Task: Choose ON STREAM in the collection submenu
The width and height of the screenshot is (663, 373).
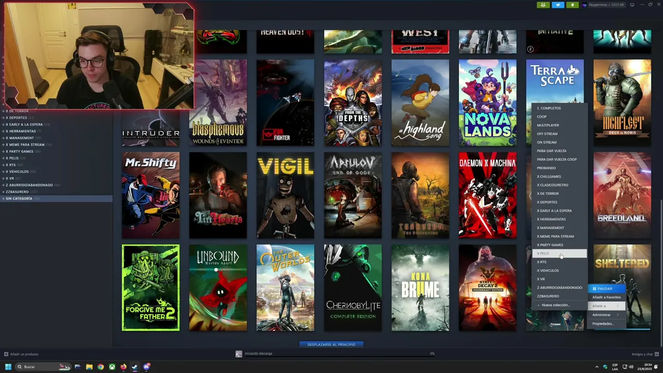Action: point(559,142)
